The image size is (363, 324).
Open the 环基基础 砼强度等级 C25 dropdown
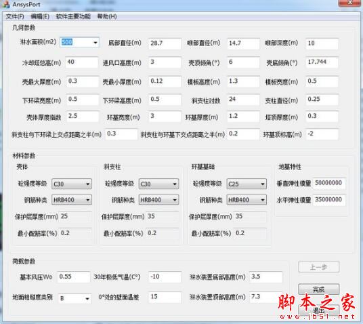coord(247,184)
